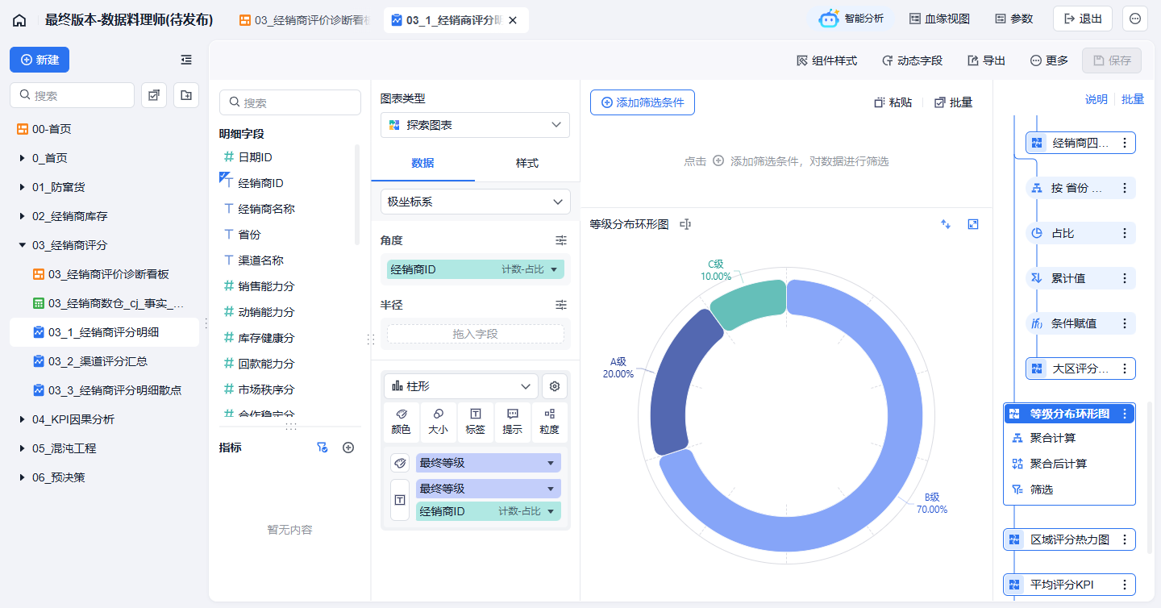Open 动态字段 dynamic fields
Screen dimensions: 1161x608
[x=912, y=60]
